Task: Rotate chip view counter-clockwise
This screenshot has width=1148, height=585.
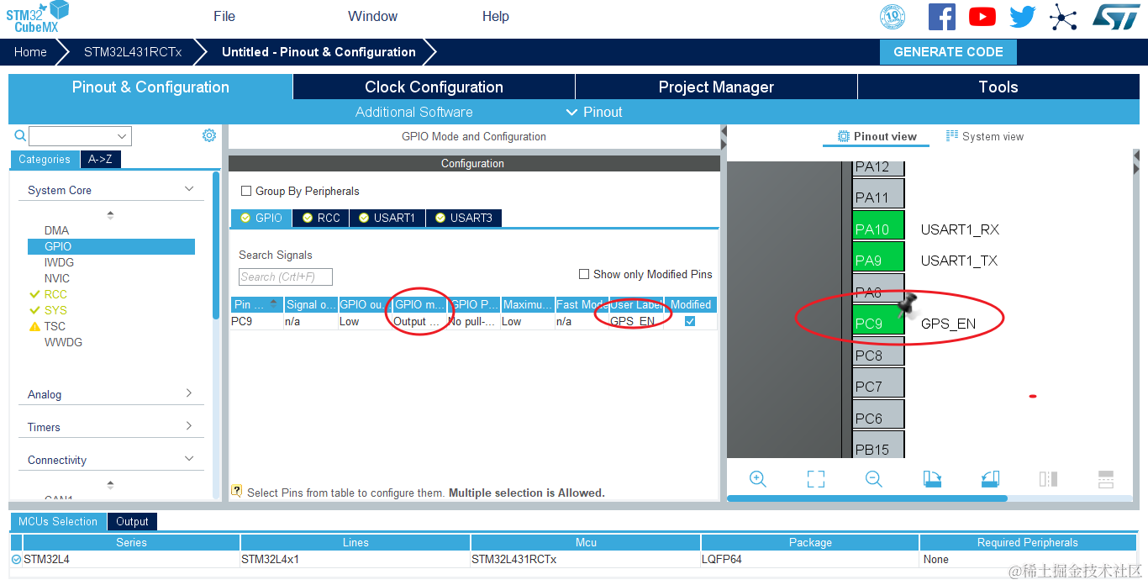Action: (x=990, y=479)
